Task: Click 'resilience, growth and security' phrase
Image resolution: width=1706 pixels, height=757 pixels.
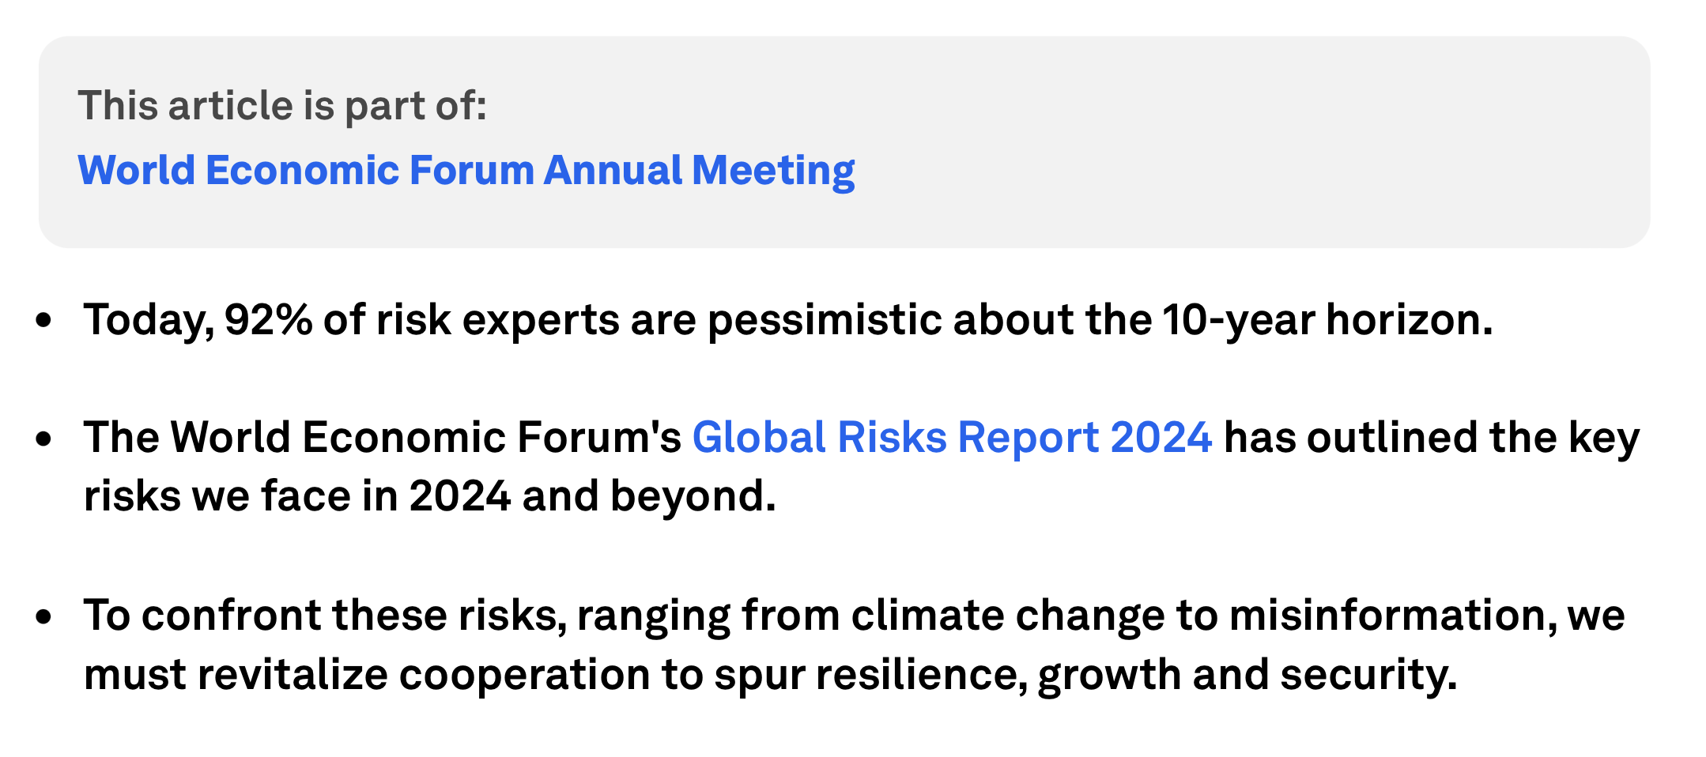Action: click(x=1136, y=676)
